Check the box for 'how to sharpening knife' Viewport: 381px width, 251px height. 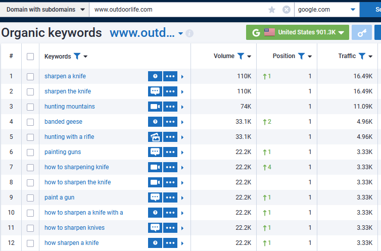pos(30,168)
